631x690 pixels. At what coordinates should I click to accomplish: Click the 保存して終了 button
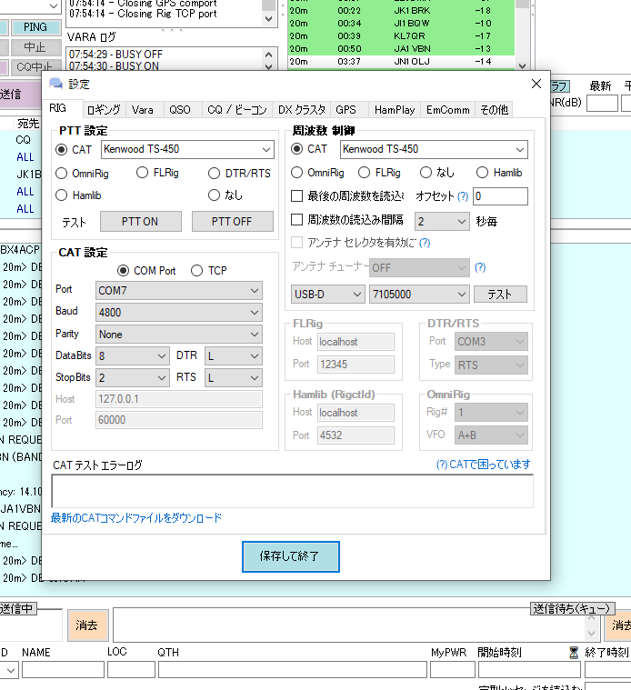(291, 555)
